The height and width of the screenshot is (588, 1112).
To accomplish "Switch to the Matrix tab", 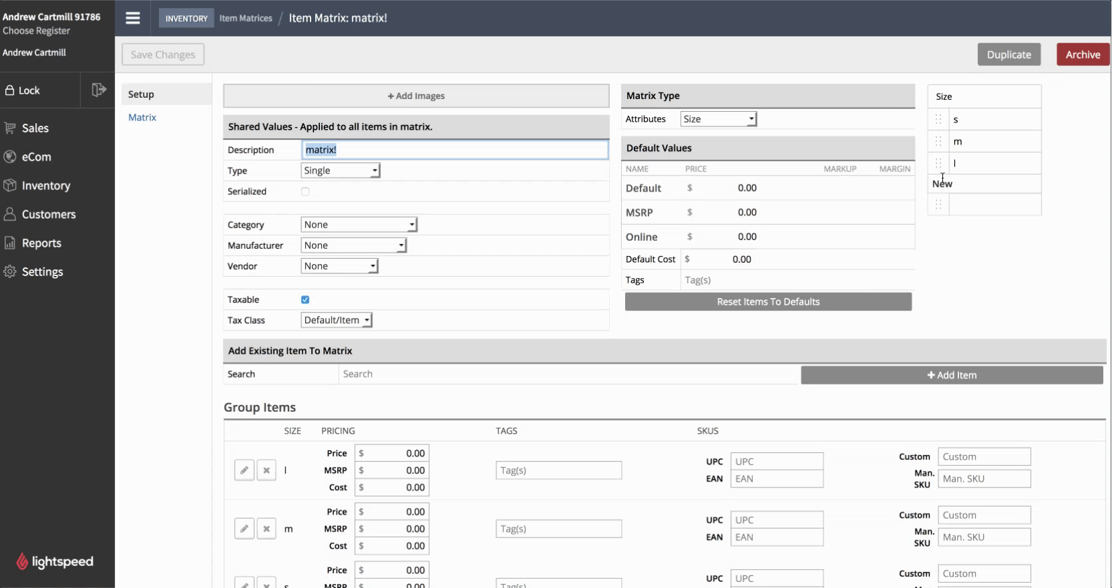I will click(x=142, y=117).
